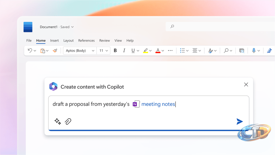Open the more font options ellipsis
The image size is (275, 155).
pos(170,51)
